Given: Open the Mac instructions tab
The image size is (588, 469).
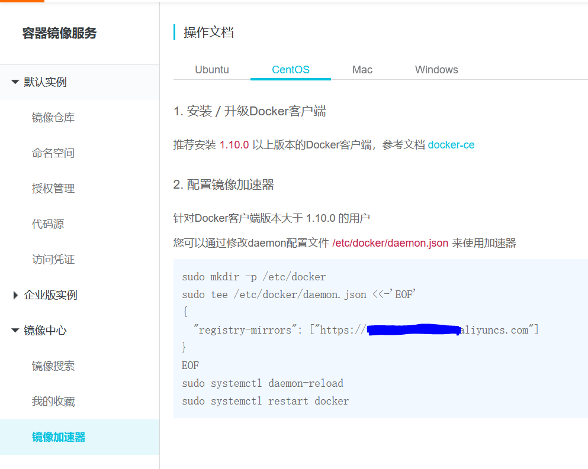Looking at the screenshot, I should [x=362, y=69].
